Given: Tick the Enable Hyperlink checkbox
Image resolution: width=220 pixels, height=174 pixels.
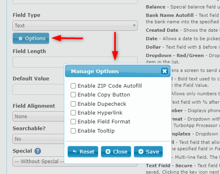Looking at the screenshot, I should (x=73, y=113).
